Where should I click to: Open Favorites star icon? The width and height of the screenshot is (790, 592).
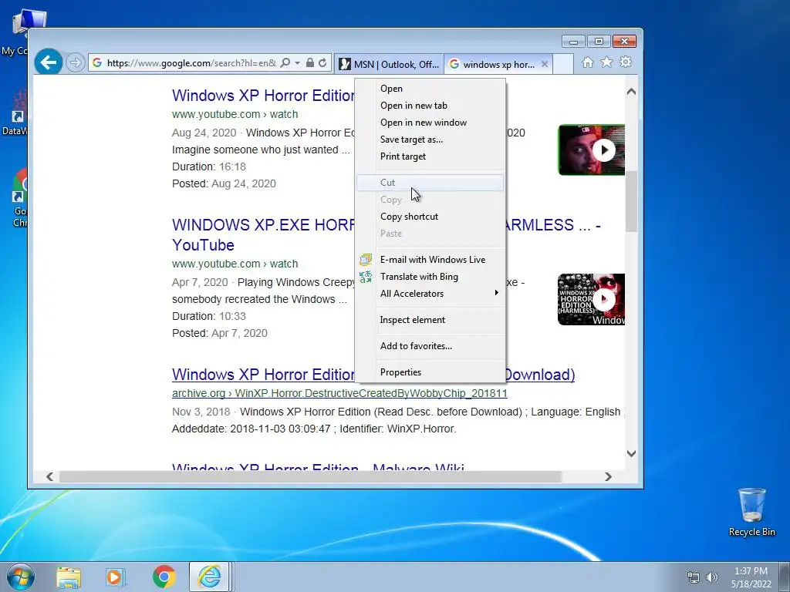pos(606,62)
